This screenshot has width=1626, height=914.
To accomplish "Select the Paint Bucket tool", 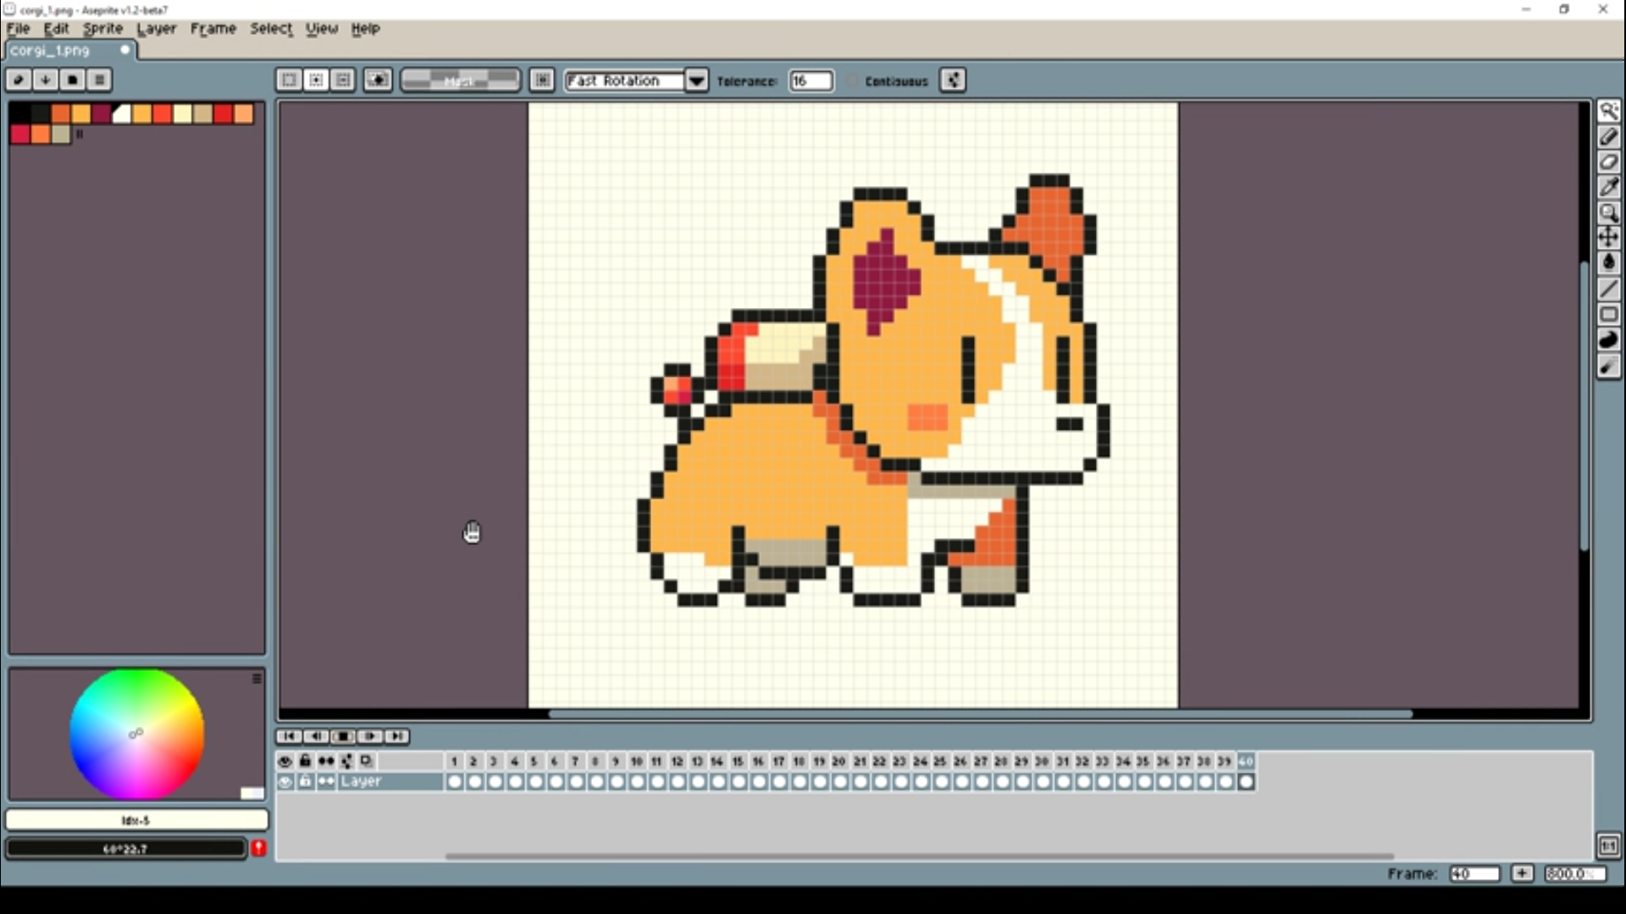I will (x=1608, y=263).
